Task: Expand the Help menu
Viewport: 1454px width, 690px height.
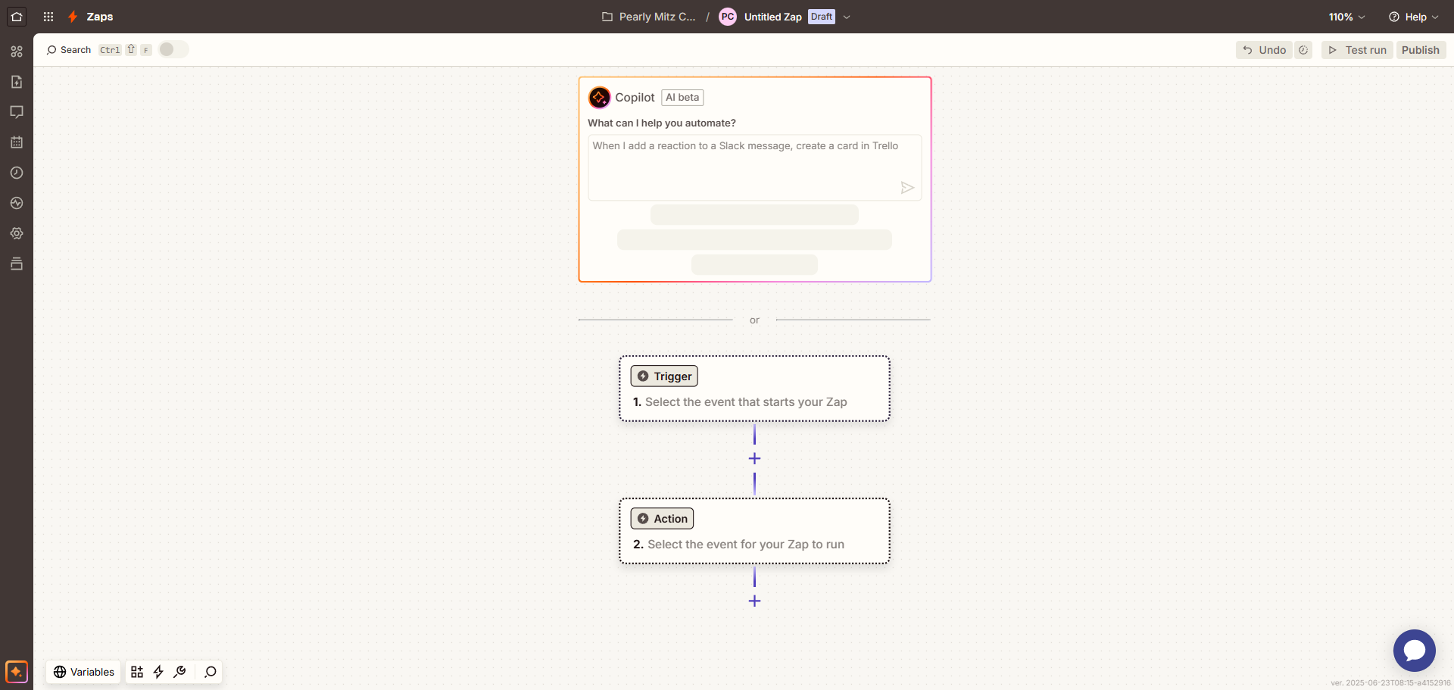Action: 1413,16
